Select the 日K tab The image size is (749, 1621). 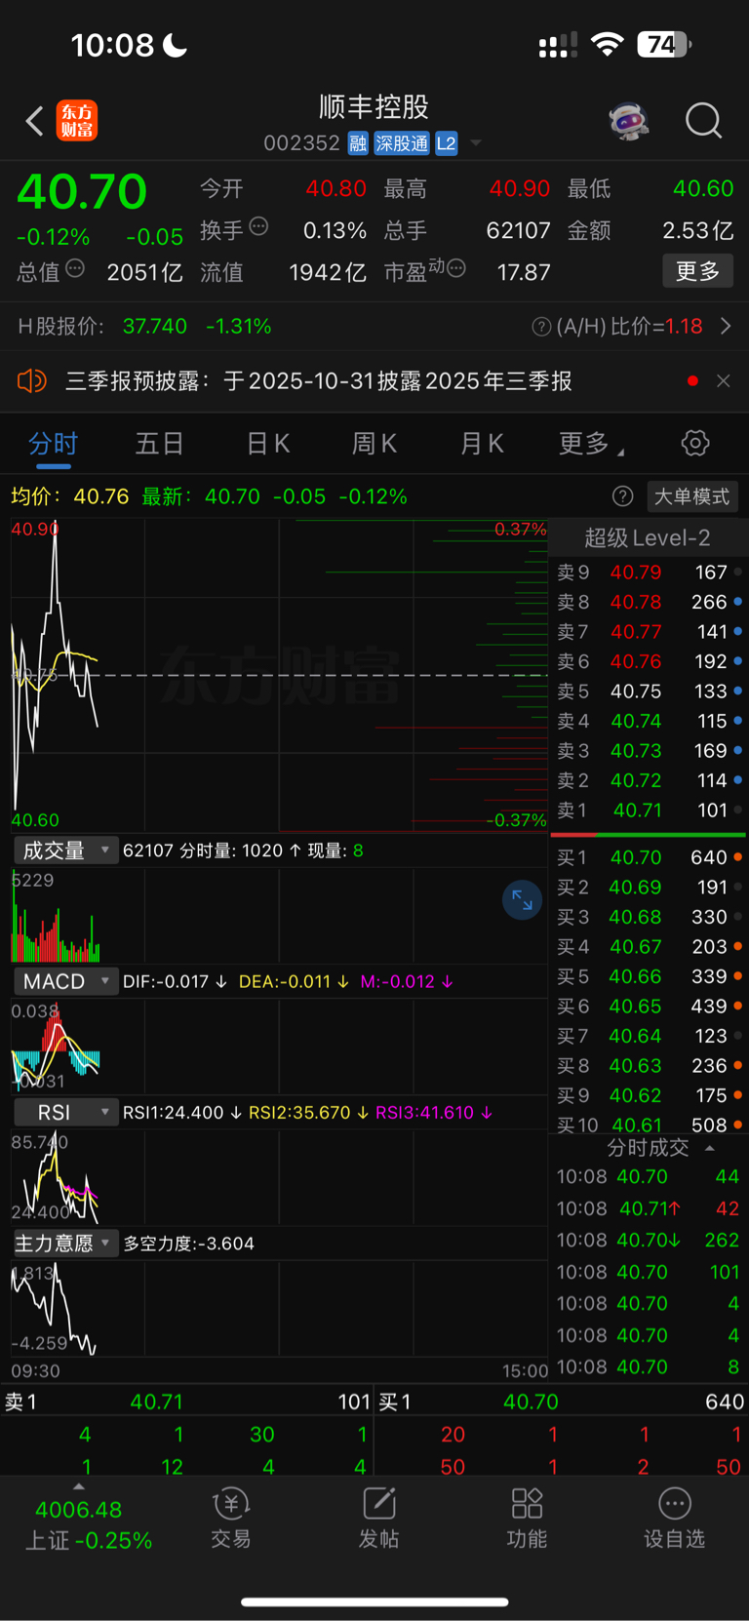tap(267, 444)
